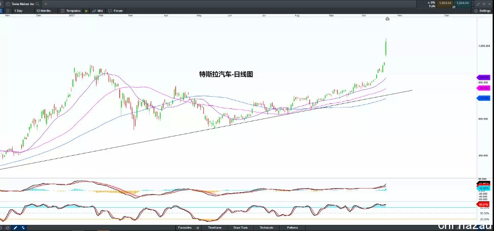494x231 pixels.
Task: Click the buy price 1,024.86 box
Action: (463, 3)
